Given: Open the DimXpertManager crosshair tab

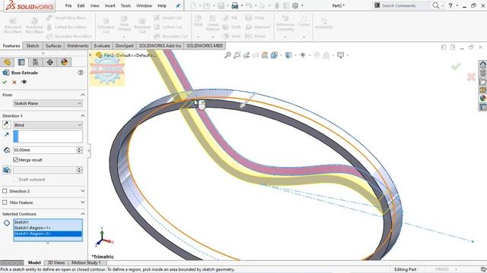Looking at the screenshot, I should pos(50,62).
